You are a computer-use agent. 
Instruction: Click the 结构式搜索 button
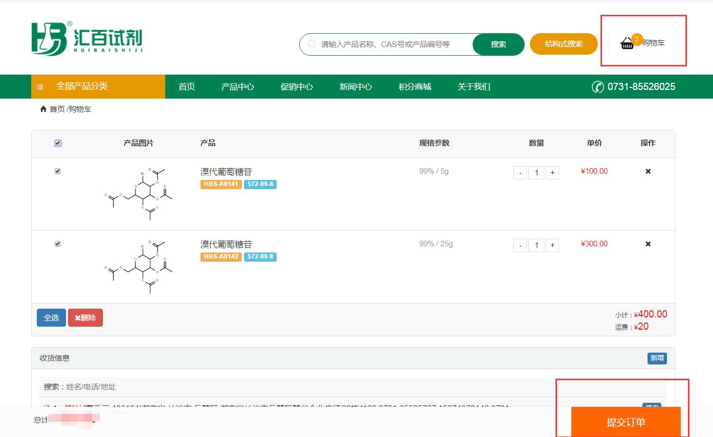[x=564, y=44]
